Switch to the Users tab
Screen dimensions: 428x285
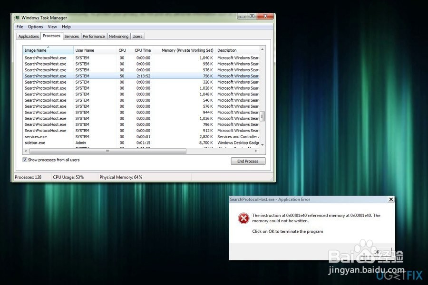click(x=137, y=37)
